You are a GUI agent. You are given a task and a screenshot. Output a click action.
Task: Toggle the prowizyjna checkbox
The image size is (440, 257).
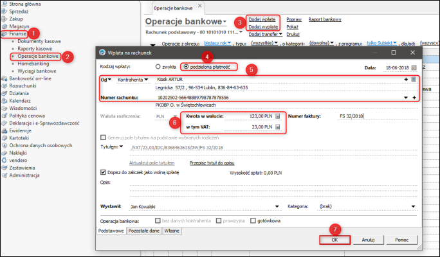219,220
